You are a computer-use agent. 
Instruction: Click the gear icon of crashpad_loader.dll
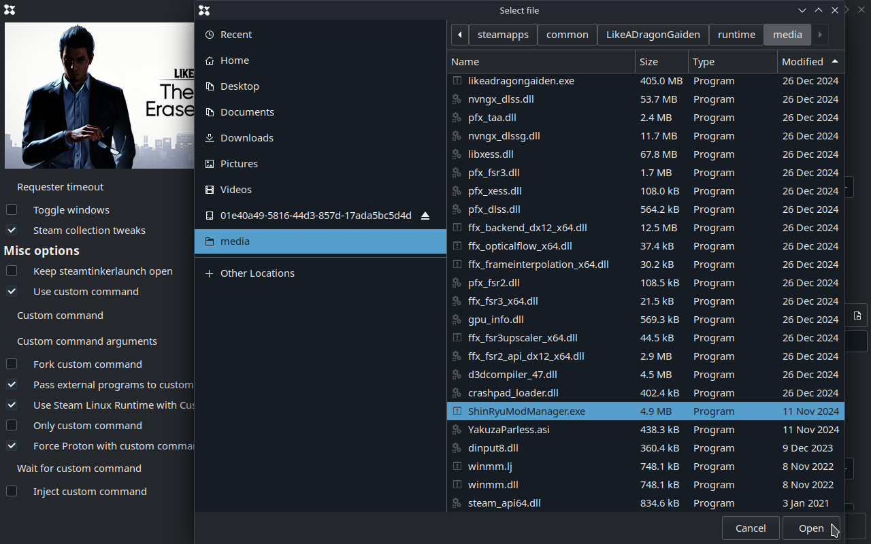pyautogui.click(x=457, y=393)
